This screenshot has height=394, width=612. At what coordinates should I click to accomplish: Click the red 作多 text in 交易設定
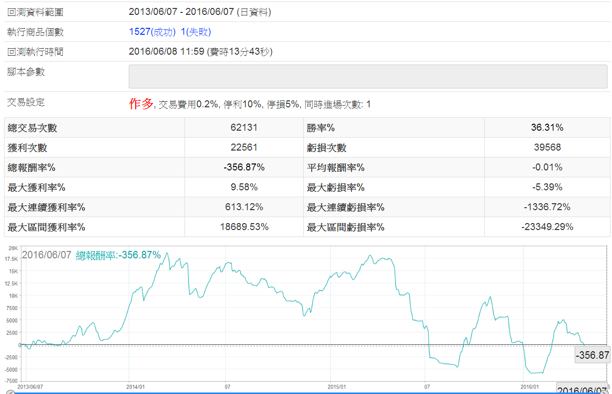141,104
